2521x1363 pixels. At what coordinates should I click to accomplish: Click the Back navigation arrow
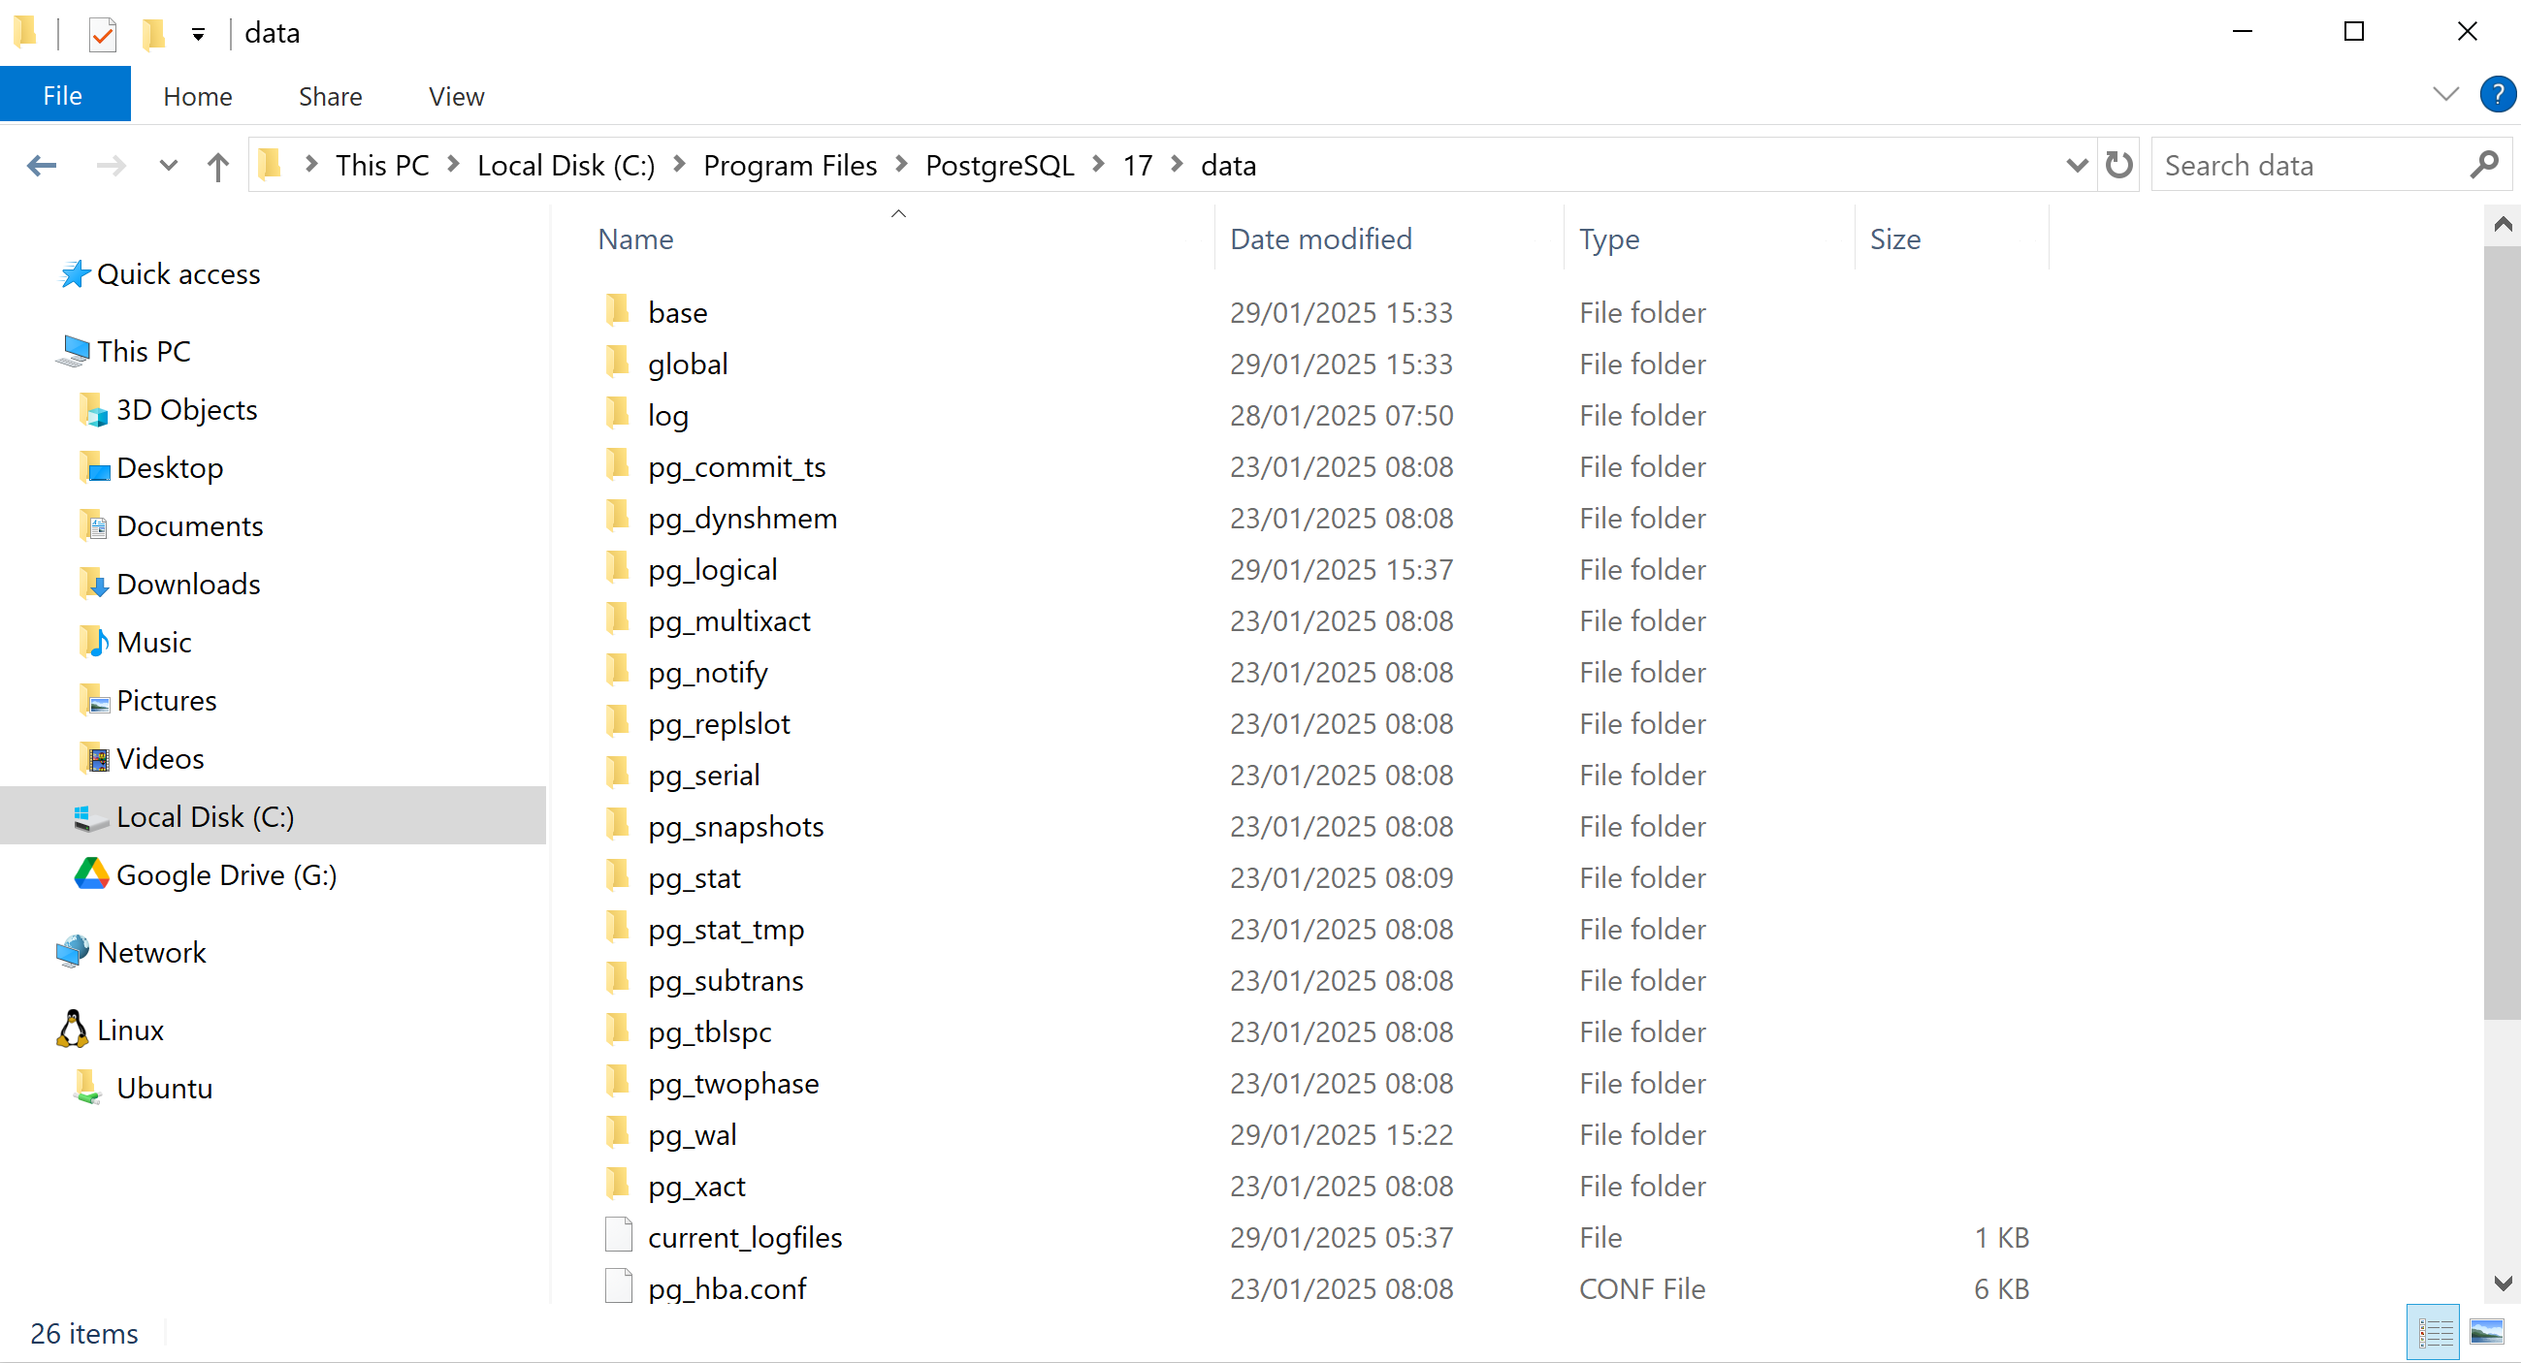pos(41,165)
